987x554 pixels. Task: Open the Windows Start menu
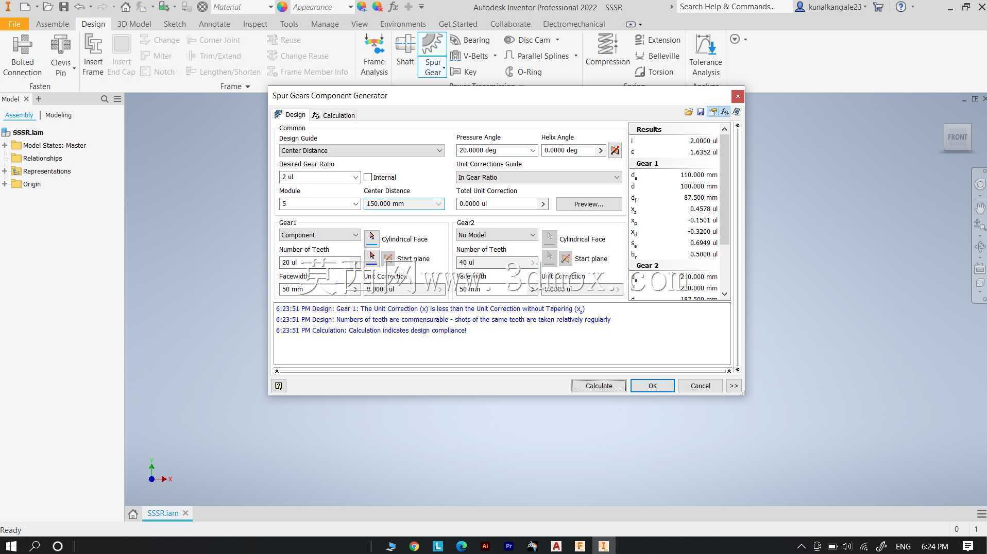point(11,546)
